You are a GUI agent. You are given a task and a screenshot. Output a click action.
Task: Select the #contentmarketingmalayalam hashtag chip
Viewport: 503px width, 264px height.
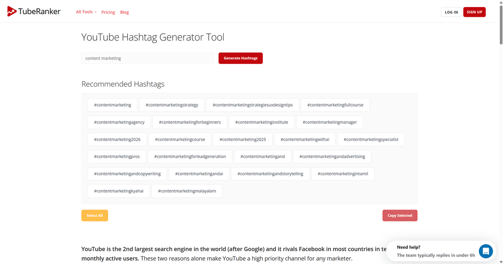[187, 191]
